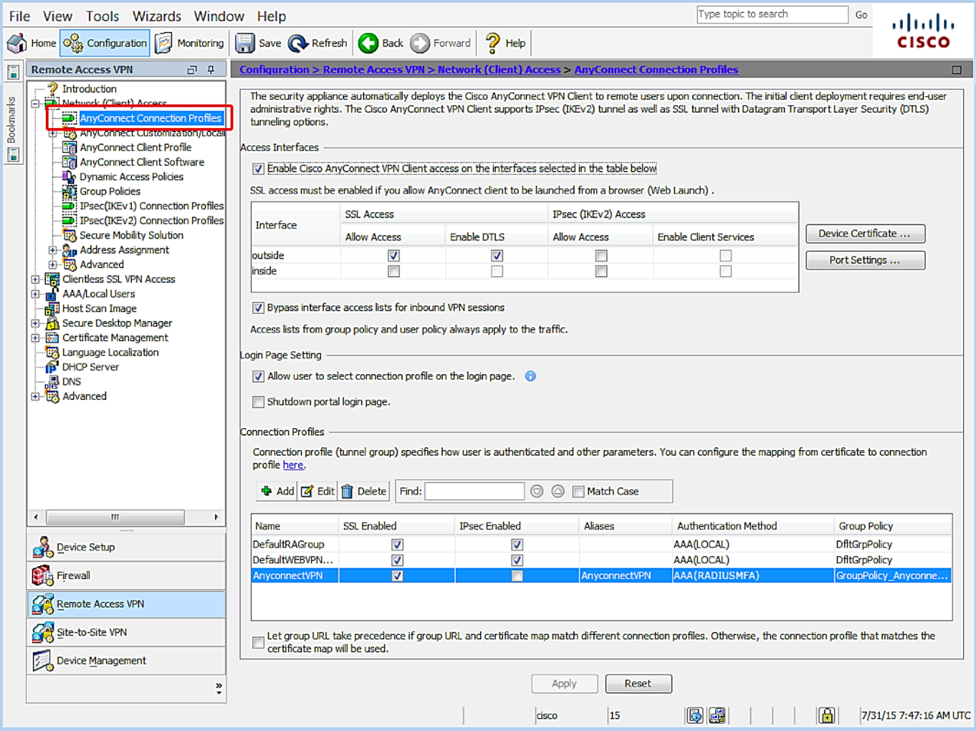Click the Device Certificate button
Viewport: 976px width, 731px height.
pos(865,233)
